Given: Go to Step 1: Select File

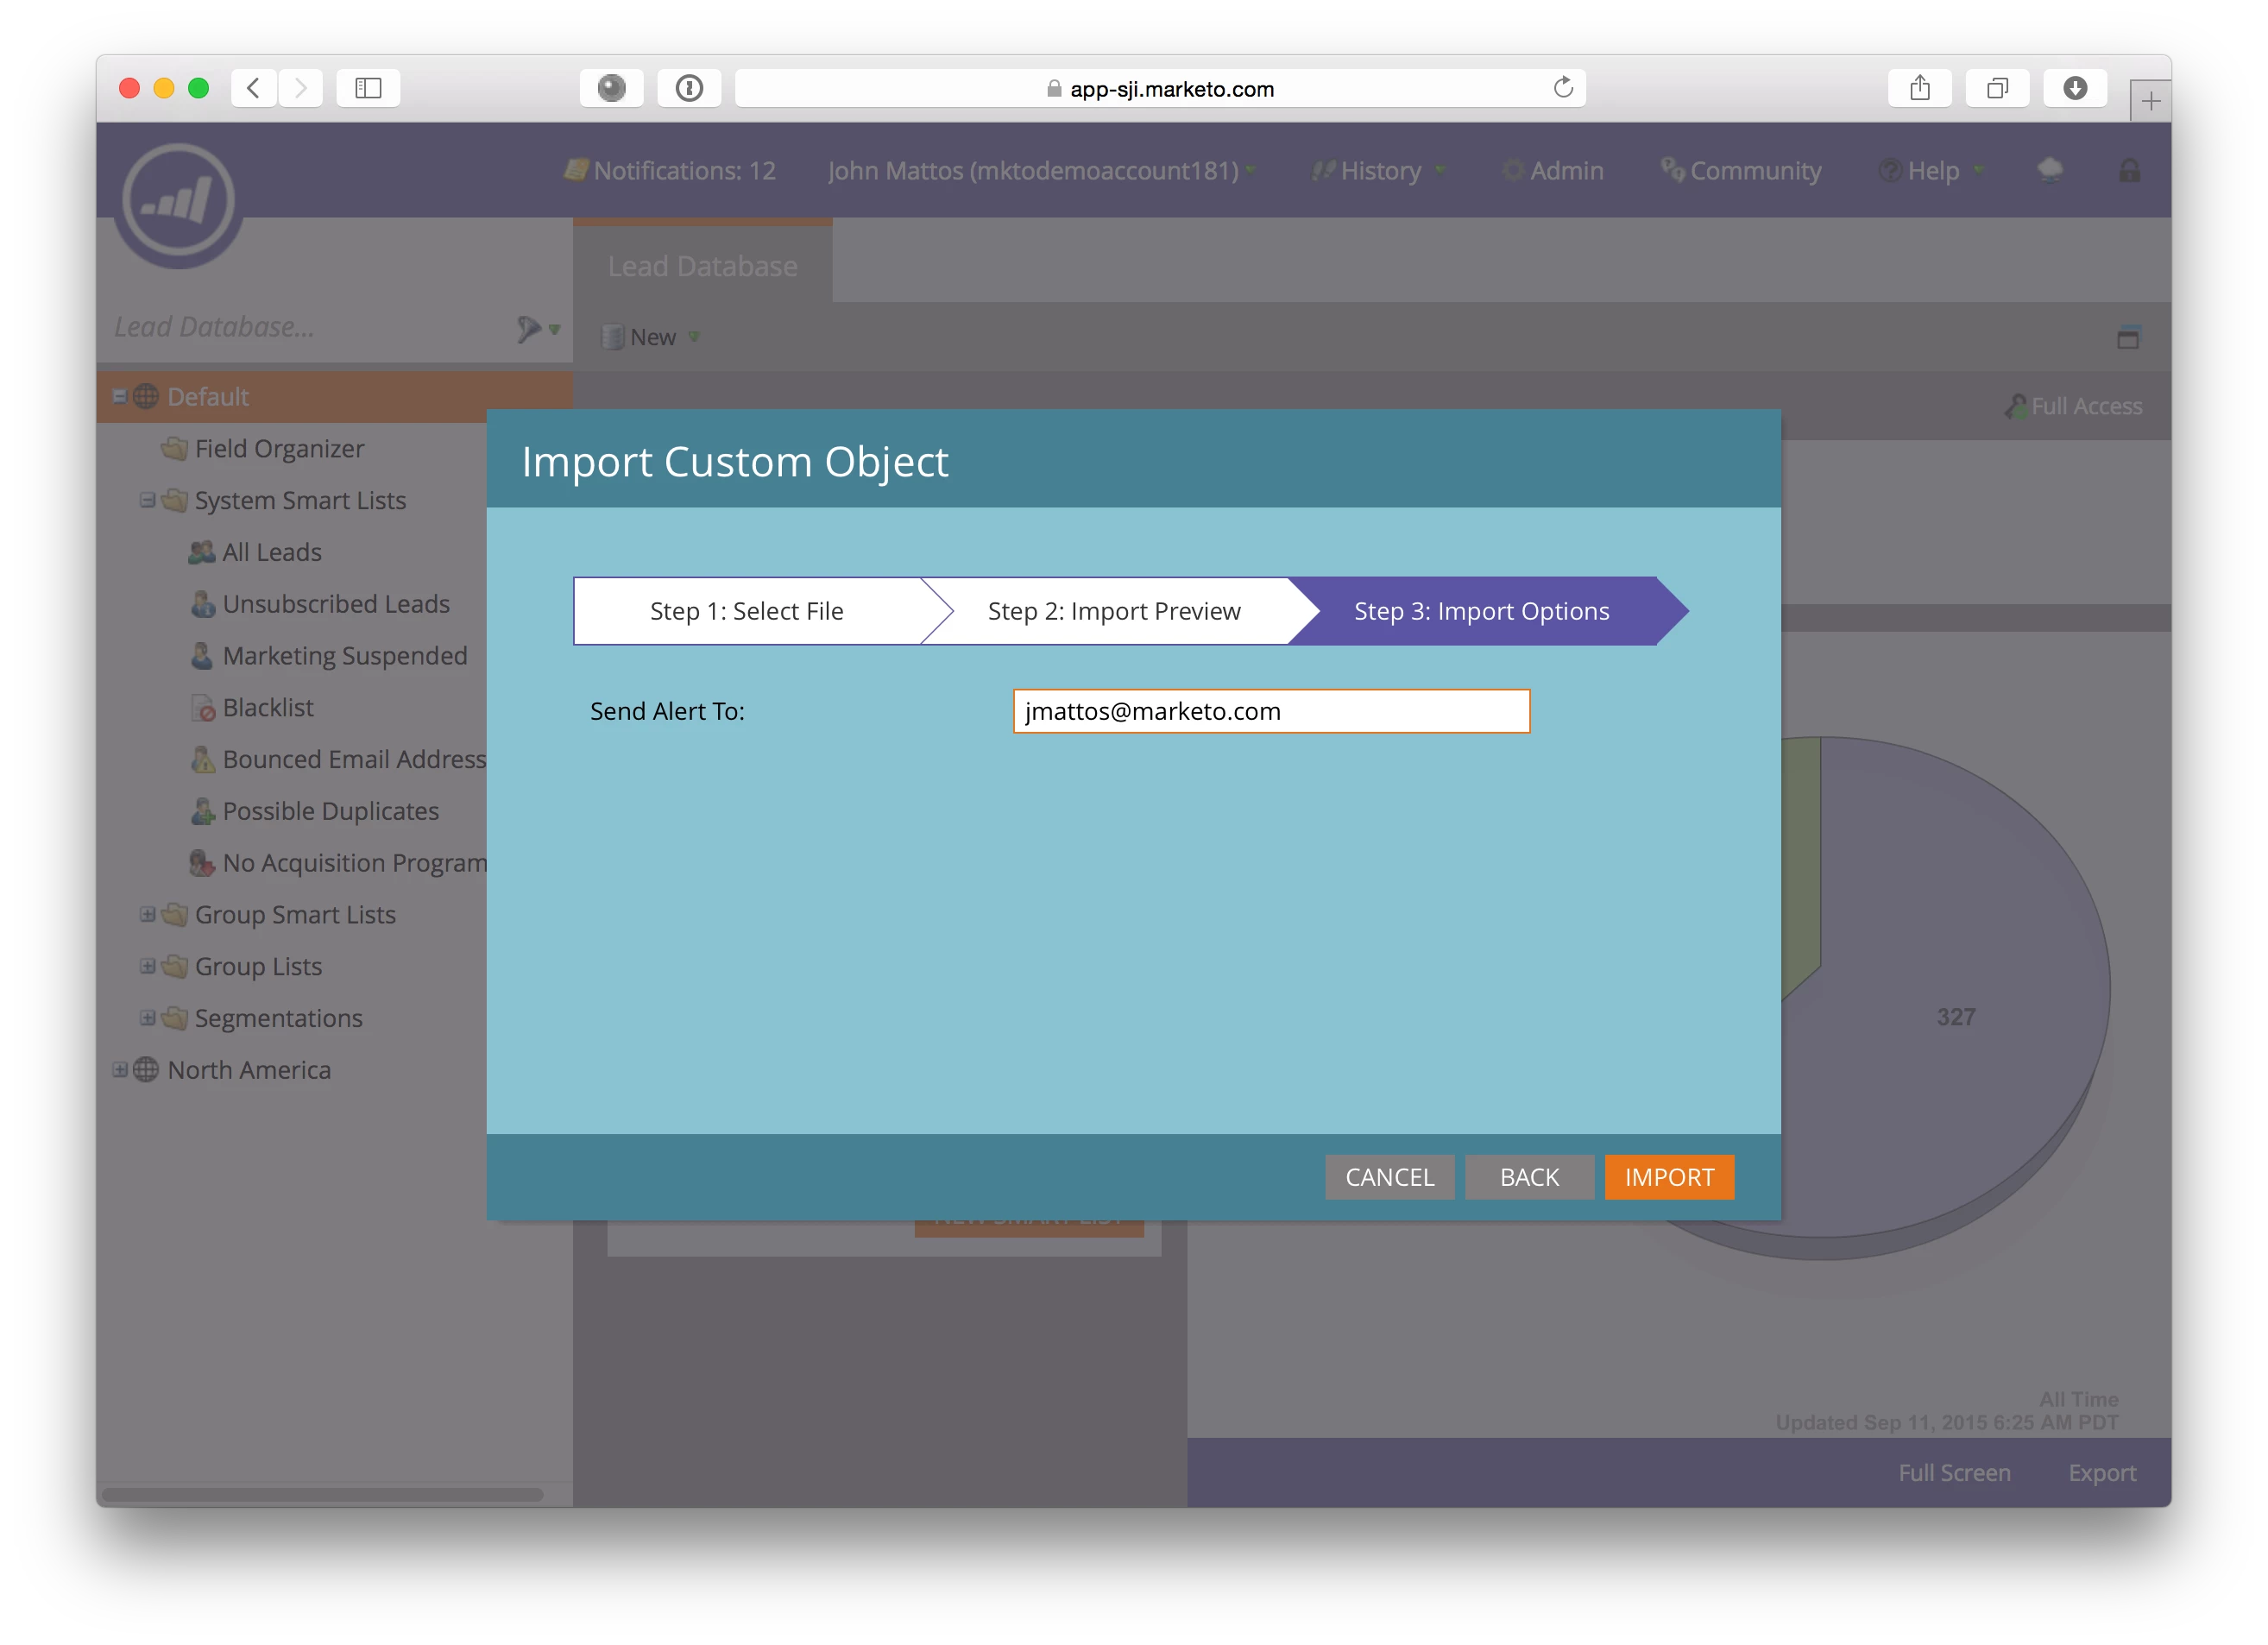Looking at the screenshot, I should [746, 611].
